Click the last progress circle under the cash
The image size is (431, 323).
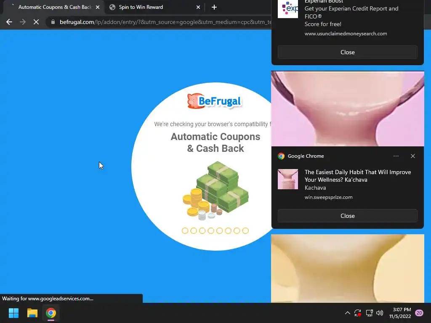pyautogui.click(x=245, y=231)
